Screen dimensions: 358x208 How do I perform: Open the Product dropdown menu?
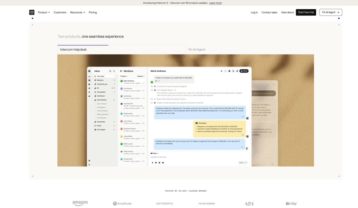coord(44,12)
